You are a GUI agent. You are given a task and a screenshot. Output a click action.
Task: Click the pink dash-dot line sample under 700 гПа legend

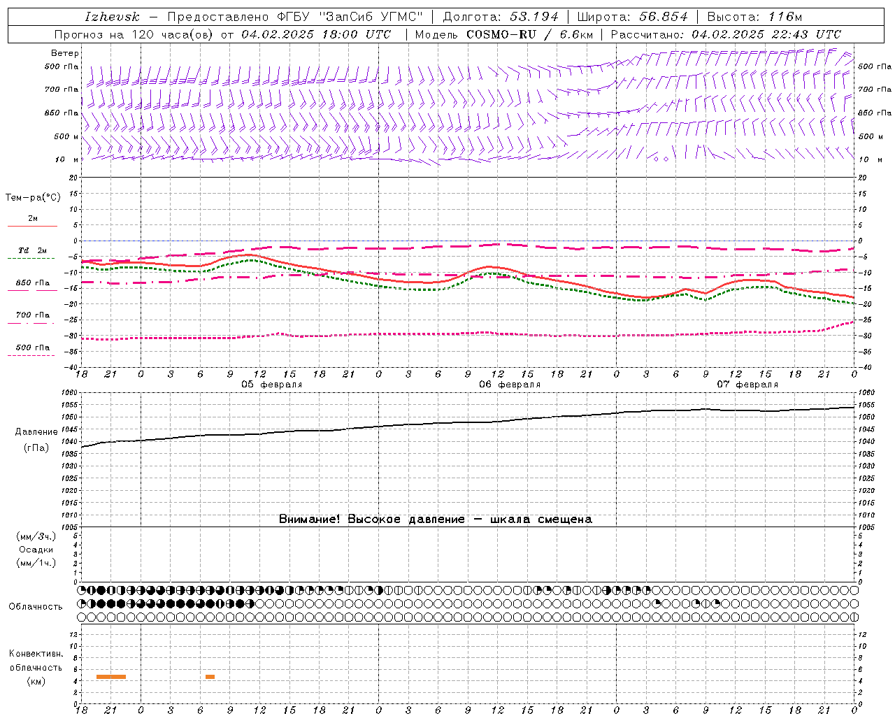(x=31, y=323)
